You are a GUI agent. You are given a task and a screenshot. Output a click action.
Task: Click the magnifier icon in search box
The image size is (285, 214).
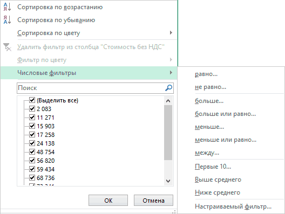coord(168,88)
